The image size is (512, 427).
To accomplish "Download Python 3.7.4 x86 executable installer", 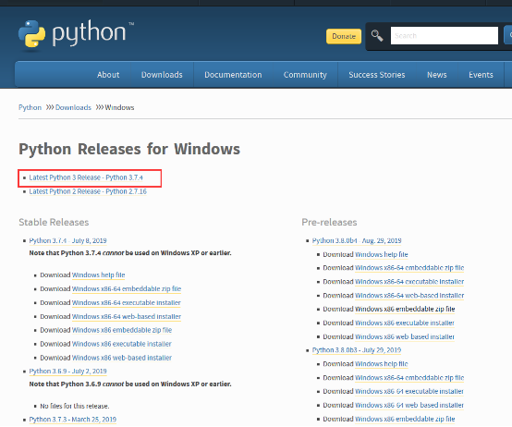I will [122, 344].
